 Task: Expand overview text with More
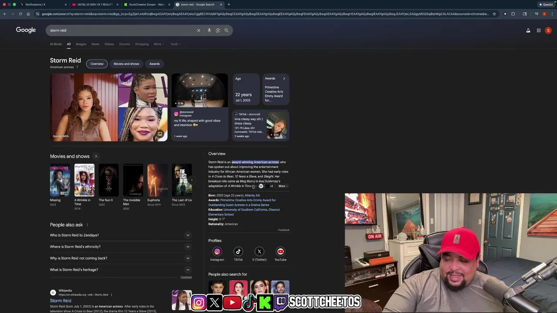[x=283, y=186]
